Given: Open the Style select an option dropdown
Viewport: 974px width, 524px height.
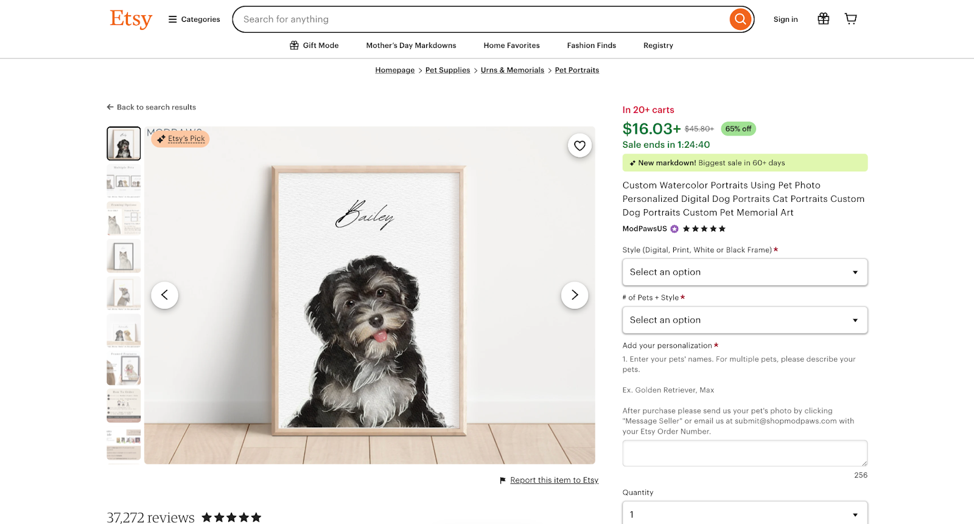Looking at the screenshot, I should pos(744,272).
